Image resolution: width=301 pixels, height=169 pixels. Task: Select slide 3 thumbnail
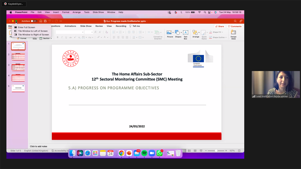[18, 67]
